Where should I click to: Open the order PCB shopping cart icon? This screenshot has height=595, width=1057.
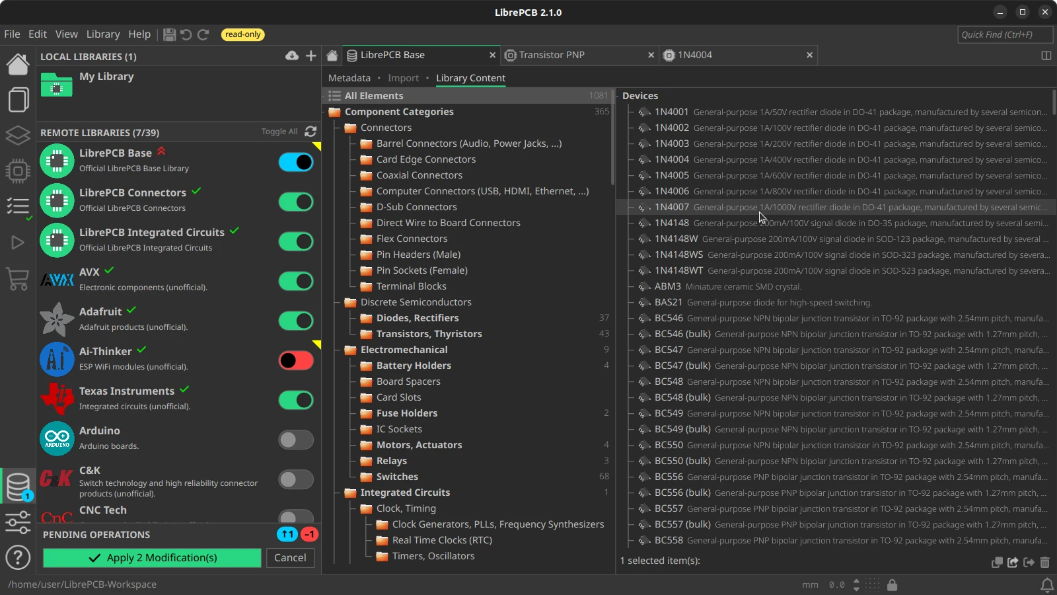18,278
